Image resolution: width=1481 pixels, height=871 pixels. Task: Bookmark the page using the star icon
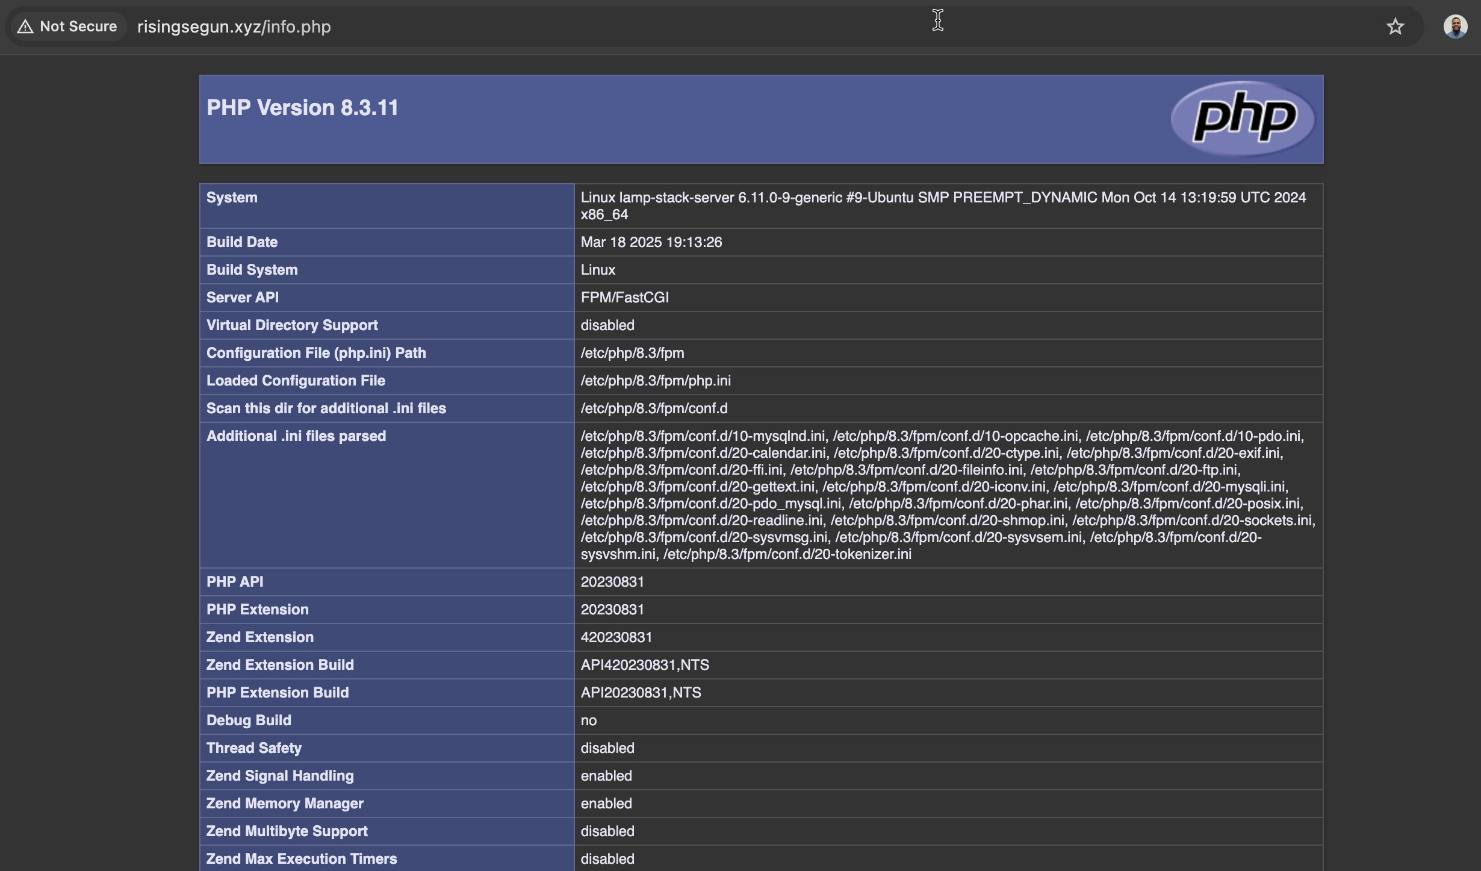[1395, 26]
